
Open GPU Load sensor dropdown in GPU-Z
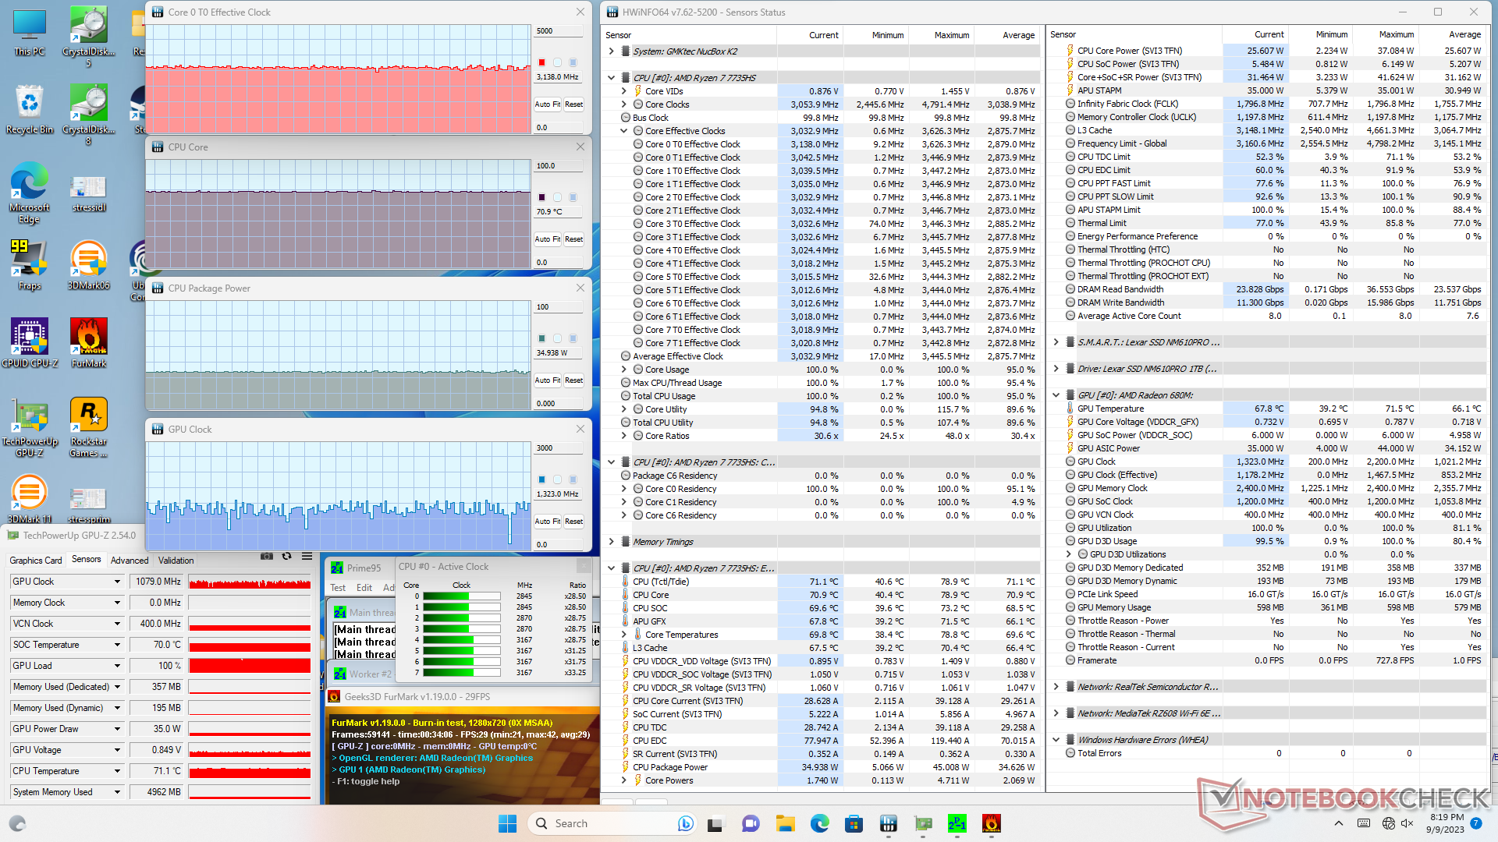117,666
